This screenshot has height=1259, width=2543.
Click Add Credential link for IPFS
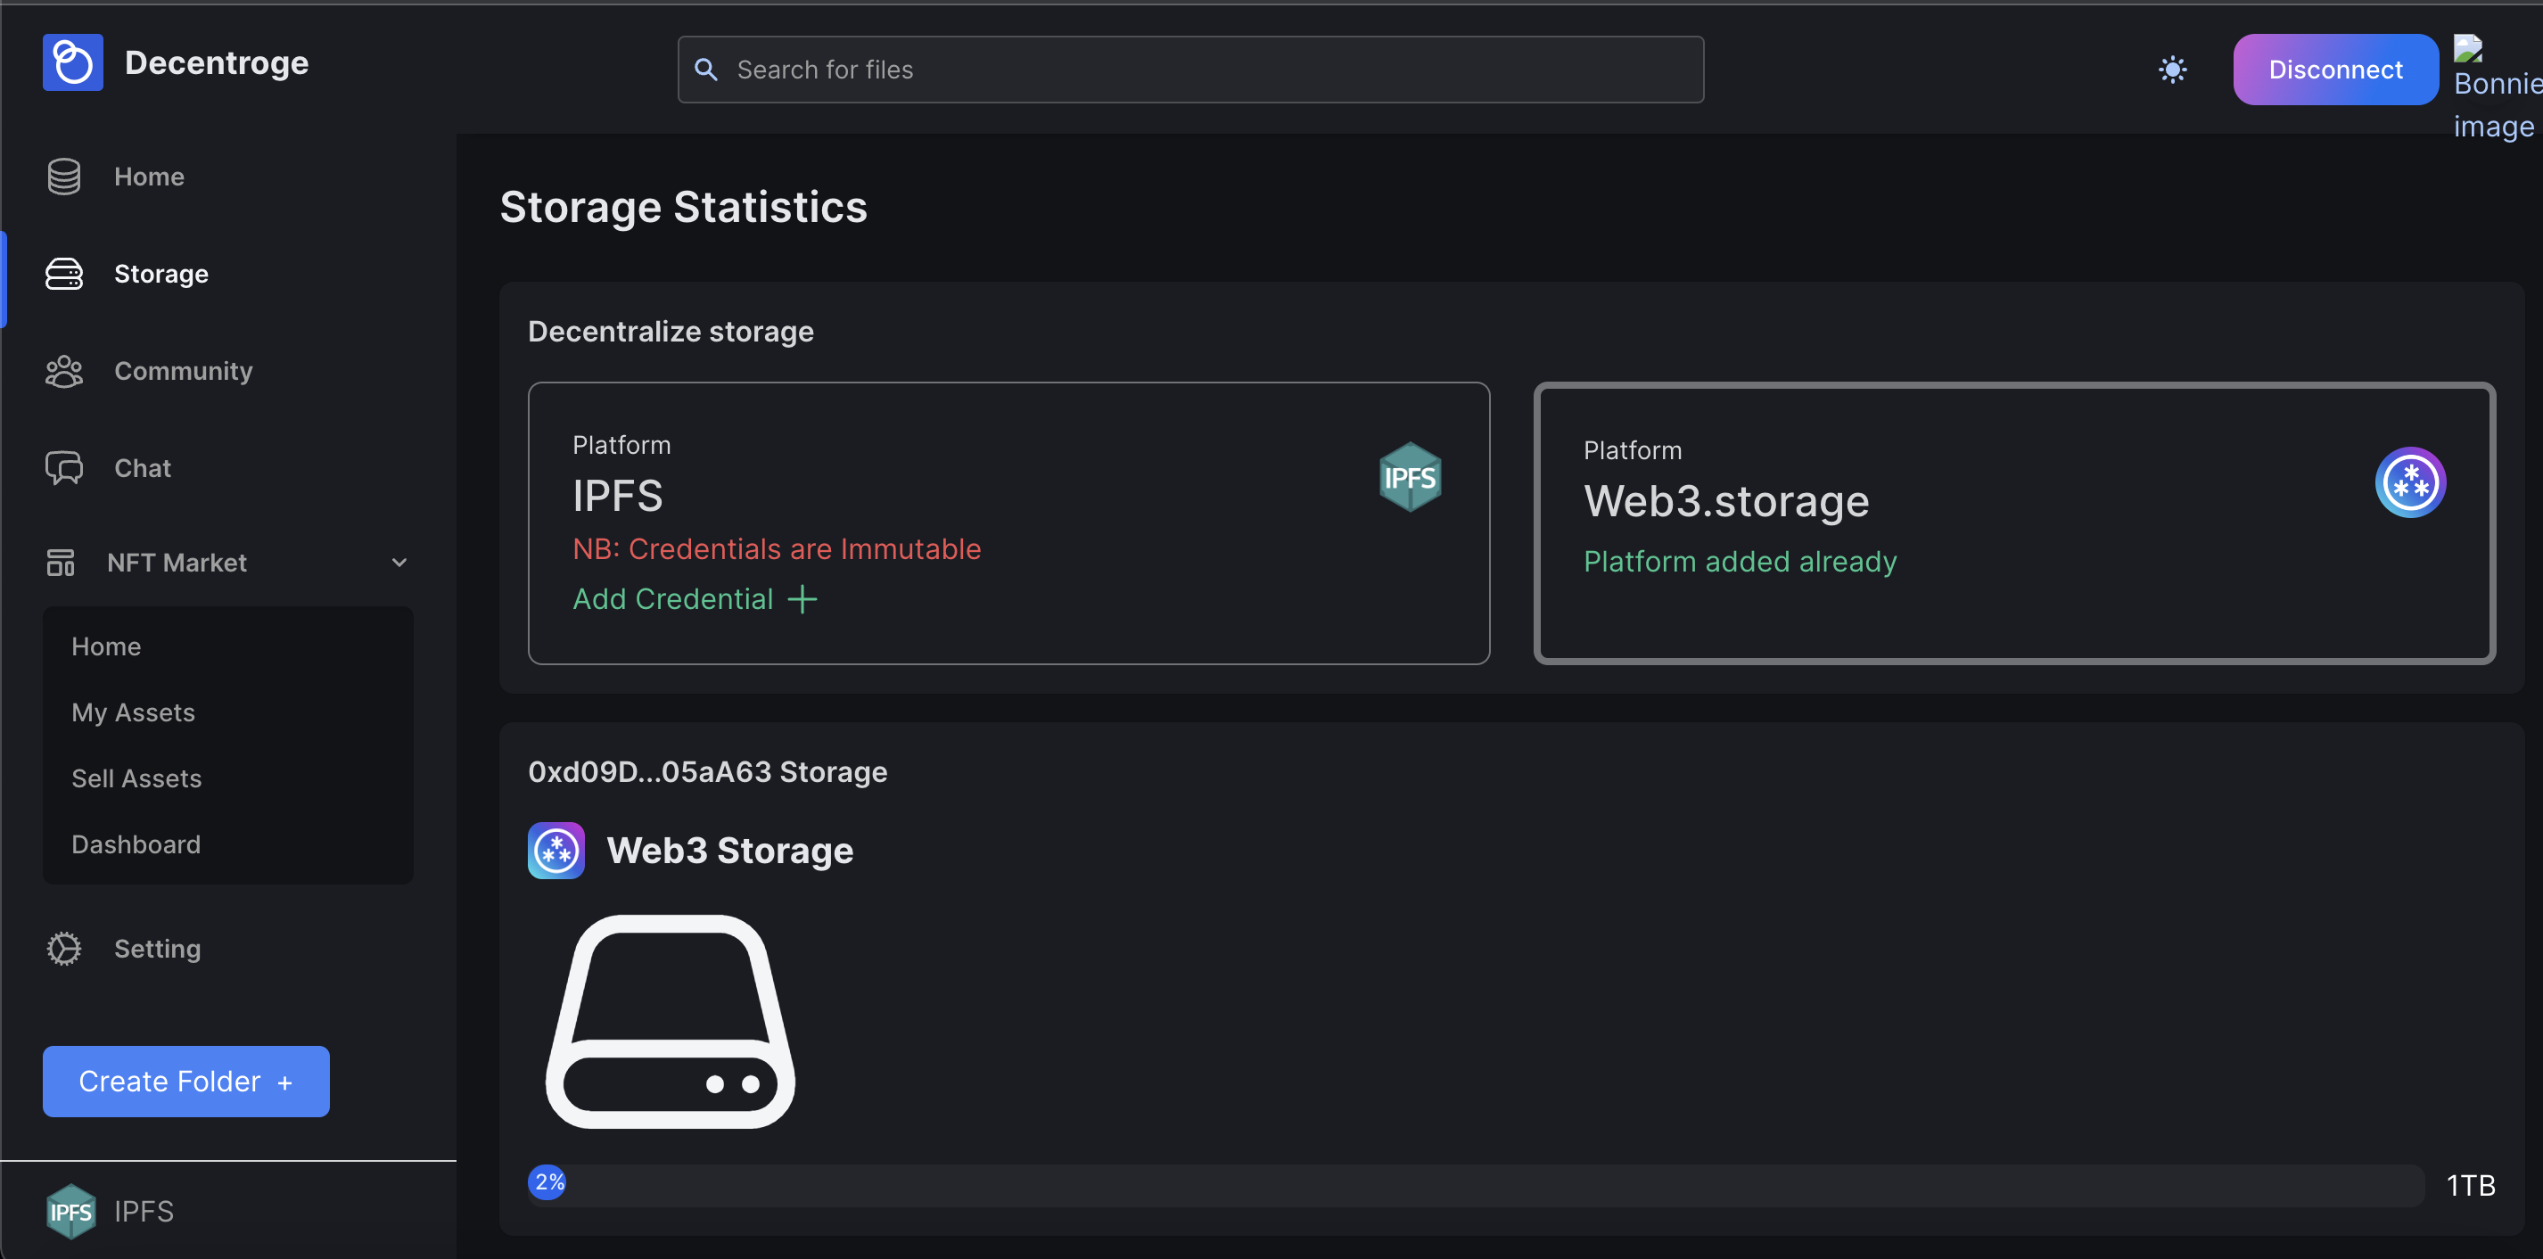[694, 598]
